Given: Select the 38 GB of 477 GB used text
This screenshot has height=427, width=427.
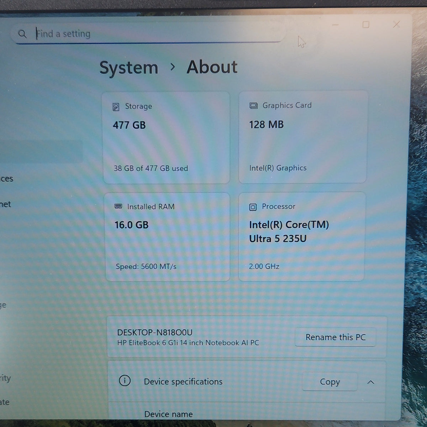Looking at the screenshot, I should 151,168.
